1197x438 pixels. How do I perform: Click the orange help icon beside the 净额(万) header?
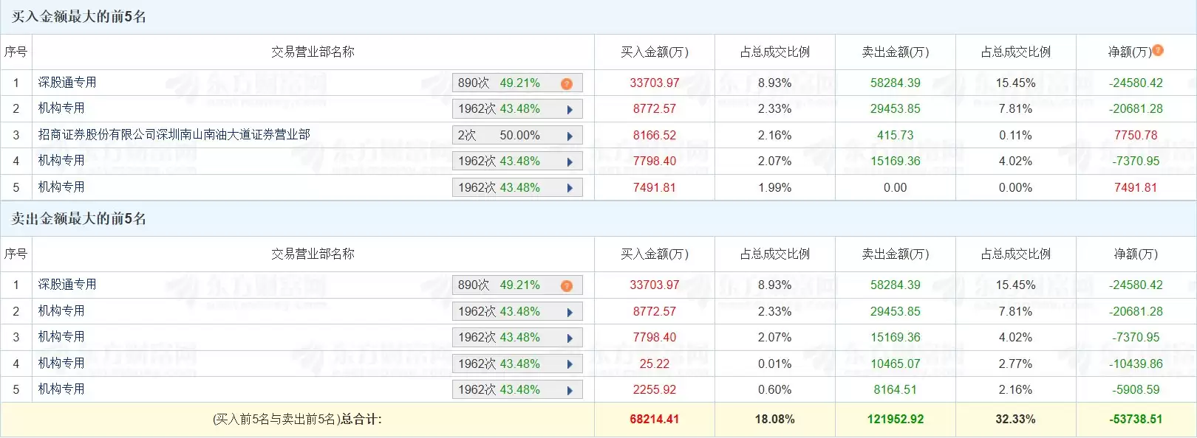coord(1158,50)
